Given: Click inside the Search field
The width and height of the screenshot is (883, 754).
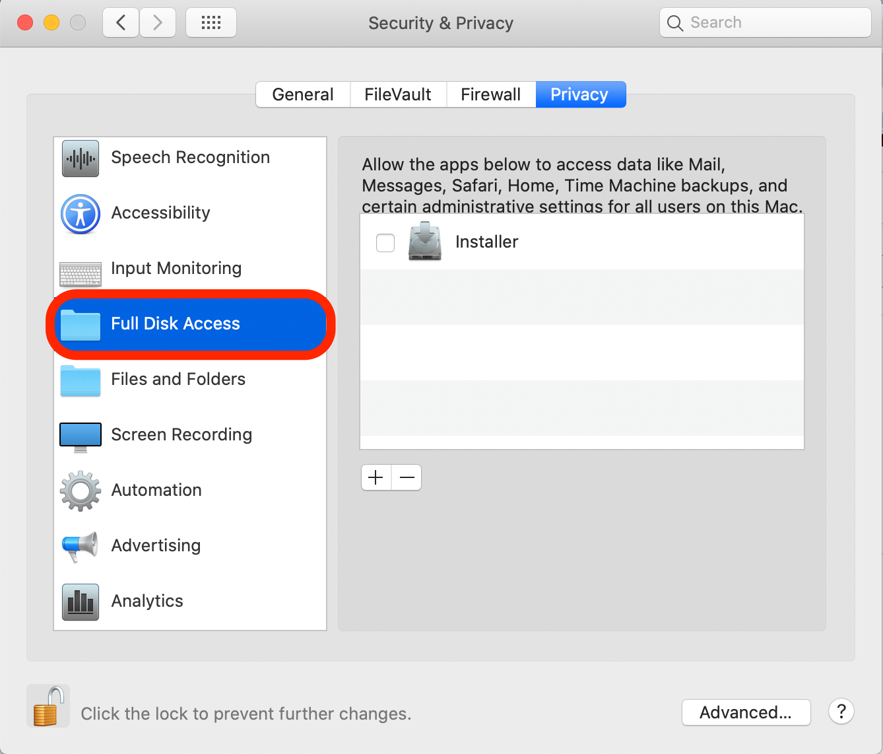Looking at the screenshot, I should pyautogui.click(x=766, y=22).
